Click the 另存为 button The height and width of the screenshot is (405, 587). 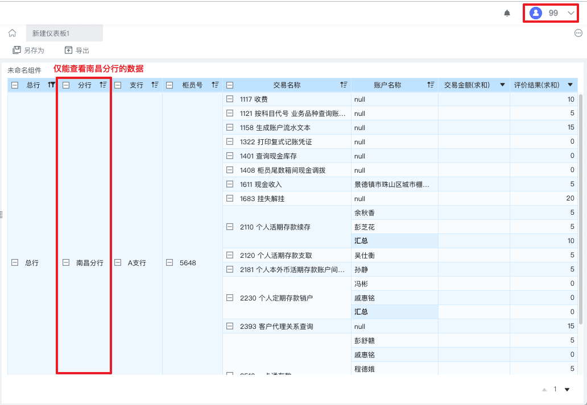pos(28,50)
